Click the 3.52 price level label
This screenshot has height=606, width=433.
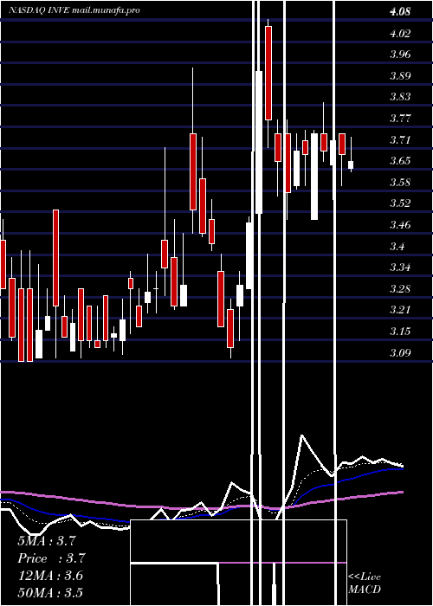click(x=400, y=203)
